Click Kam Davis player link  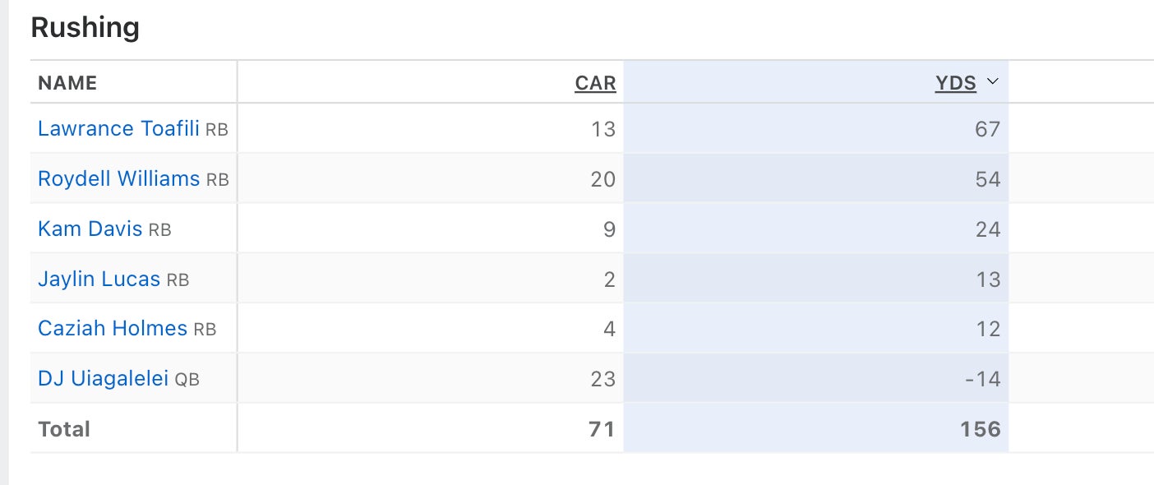click(x=90, y=229)
